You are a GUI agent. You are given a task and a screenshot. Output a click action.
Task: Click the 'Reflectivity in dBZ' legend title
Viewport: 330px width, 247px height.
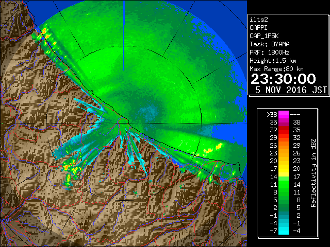313,173
